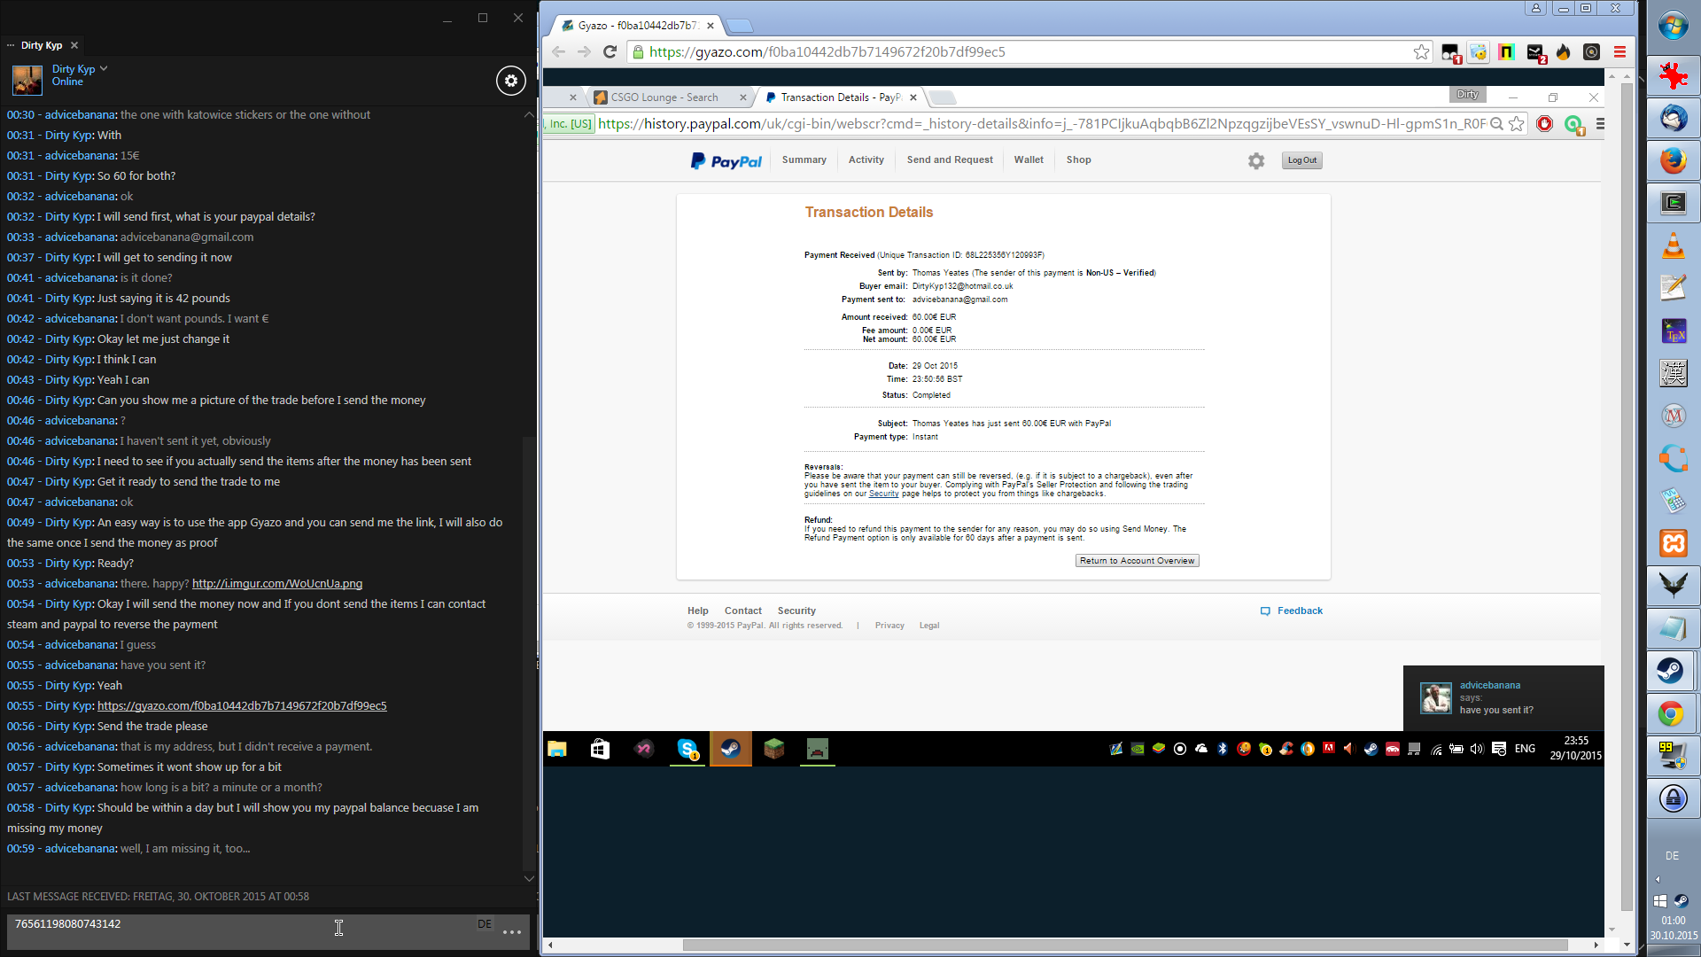The image size is (1701, 957).
Task: Open the gyazo.com link in chat
Action: [242, 706]
